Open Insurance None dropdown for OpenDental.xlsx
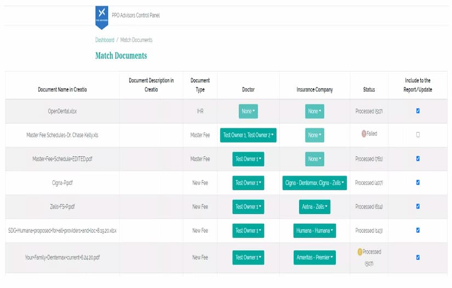This screenshot has height=288, width=452. click(314, 111)
